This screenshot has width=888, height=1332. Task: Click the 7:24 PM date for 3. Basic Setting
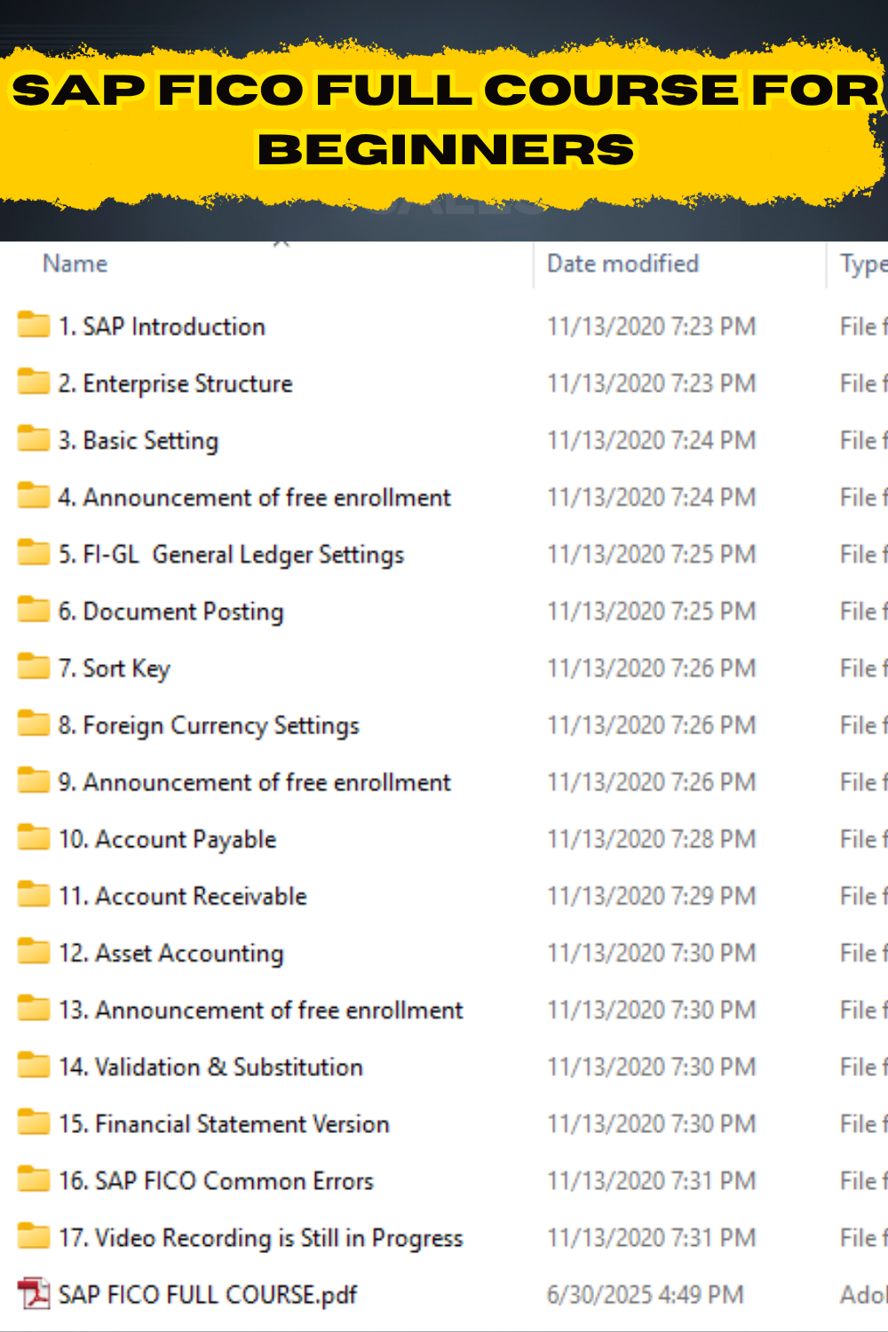pos(652,440)
